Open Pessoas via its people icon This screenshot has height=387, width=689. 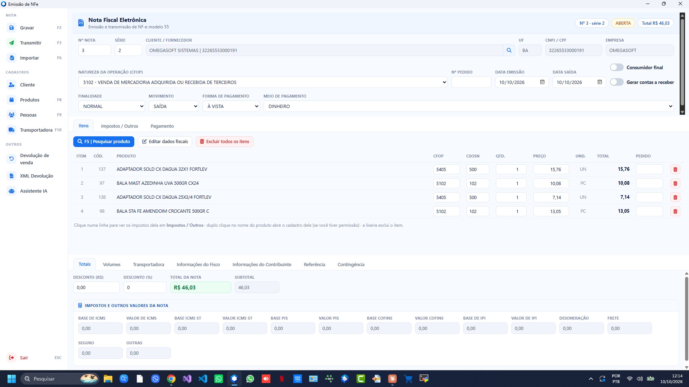click(11, 115)
